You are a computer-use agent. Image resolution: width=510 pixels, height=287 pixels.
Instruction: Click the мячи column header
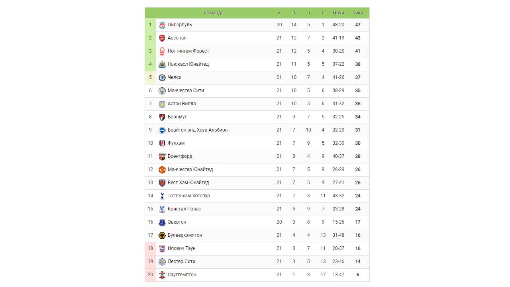pyautogui.click(x=338, y=13)
